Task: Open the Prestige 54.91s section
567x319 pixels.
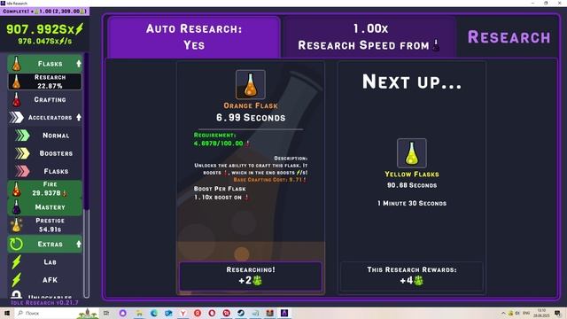Action: tap(45, 225)
